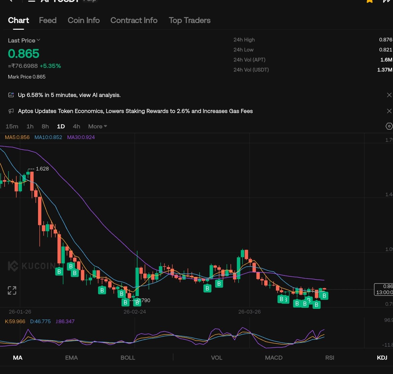The height and width of the screenshot is (374, 393).
Task: Click the K:59.966 KDJ value
Action: [x=15, y=321]
